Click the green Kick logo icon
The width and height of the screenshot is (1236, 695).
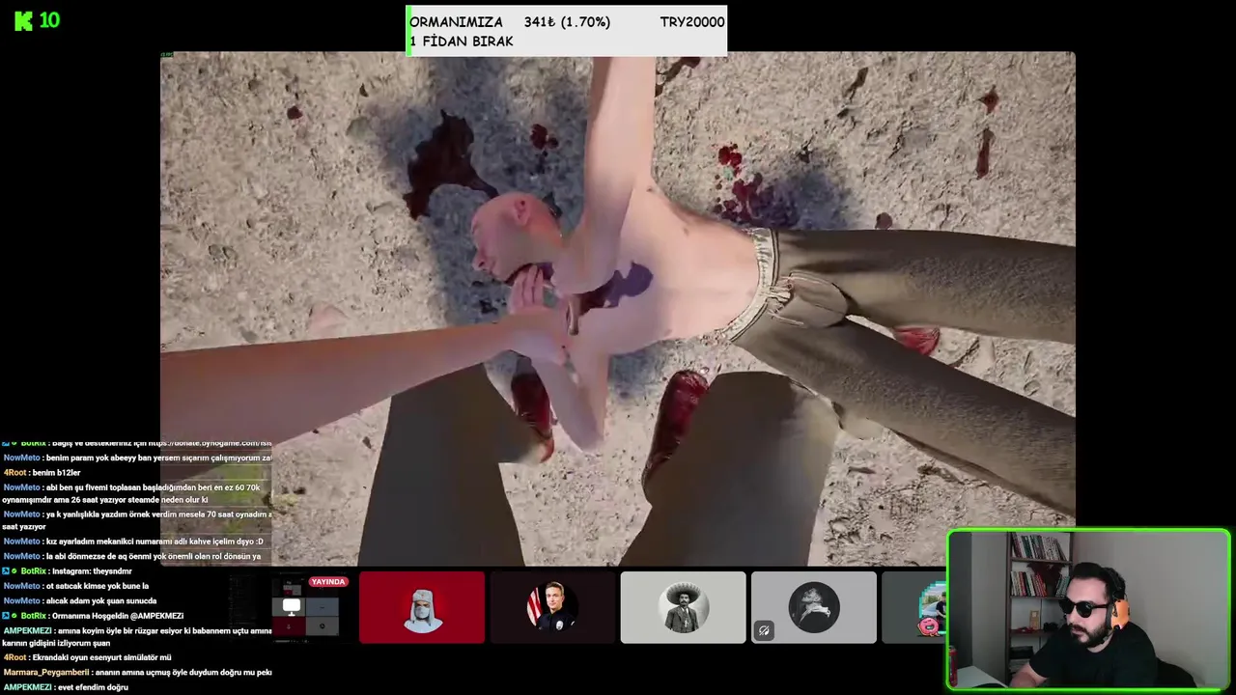(23, 20)
